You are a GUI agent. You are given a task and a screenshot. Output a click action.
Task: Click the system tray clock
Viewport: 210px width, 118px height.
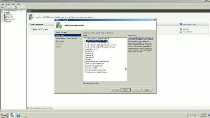pos(203,115)
